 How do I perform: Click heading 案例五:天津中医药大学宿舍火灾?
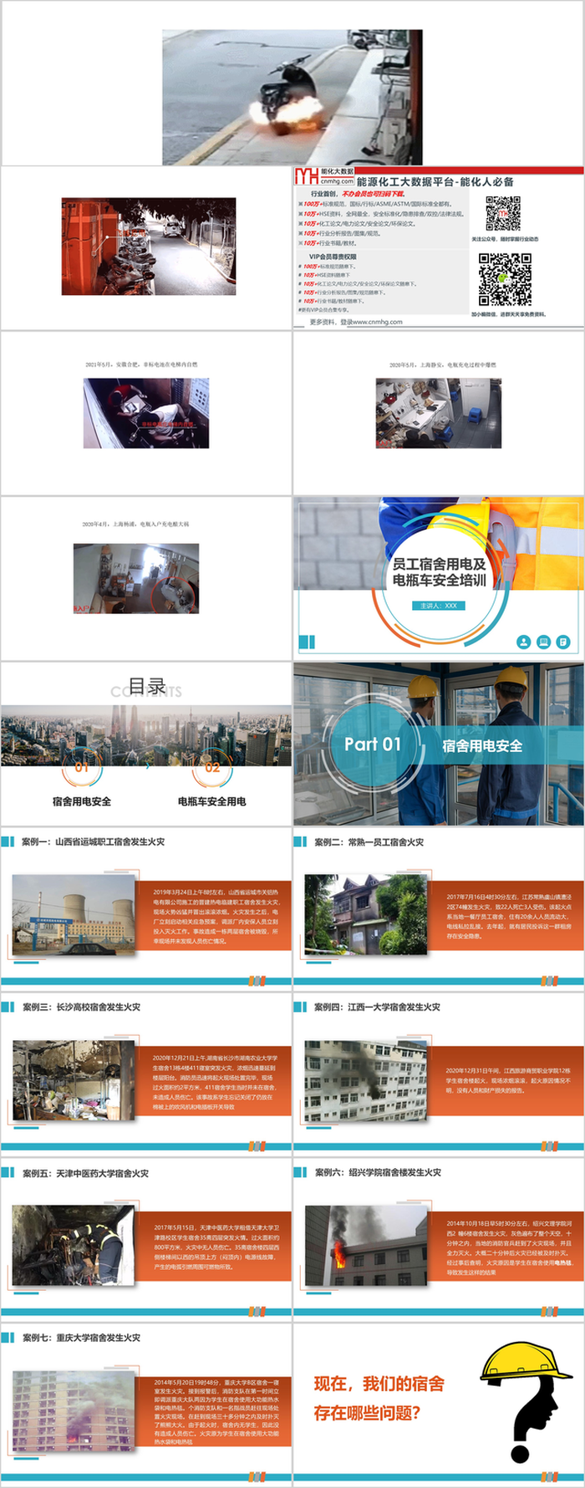(x=85, y=1173)
